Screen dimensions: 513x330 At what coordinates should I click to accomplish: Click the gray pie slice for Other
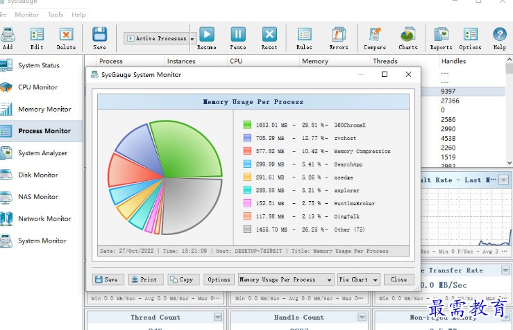pyautogui.click(x=192, y=205)
